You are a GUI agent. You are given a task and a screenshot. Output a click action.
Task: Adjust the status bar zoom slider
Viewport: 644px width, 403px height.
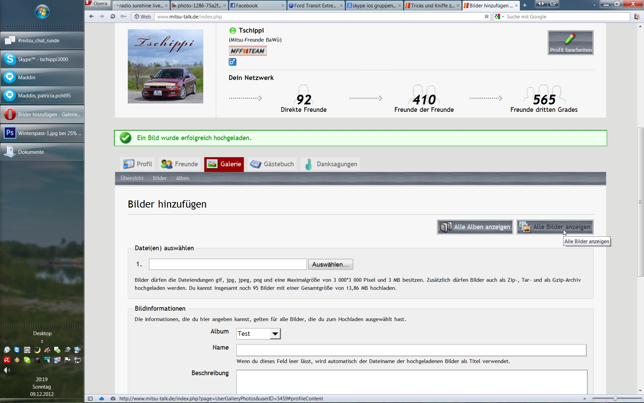tap(615, 399)
